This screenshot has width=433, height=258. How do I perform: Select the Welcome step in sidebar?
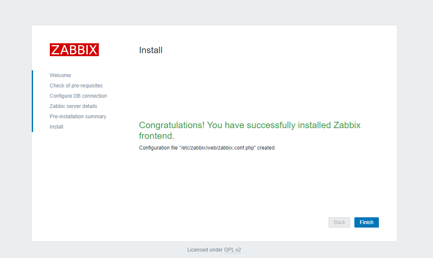pos(60,75)
